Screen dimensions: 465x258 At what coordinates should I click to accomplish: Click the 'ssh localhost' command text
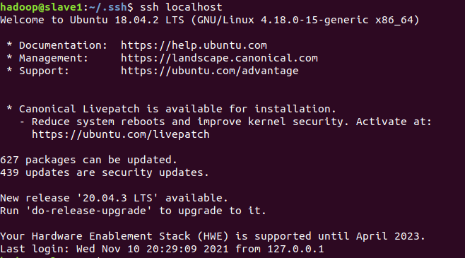(x=181, y=7)
